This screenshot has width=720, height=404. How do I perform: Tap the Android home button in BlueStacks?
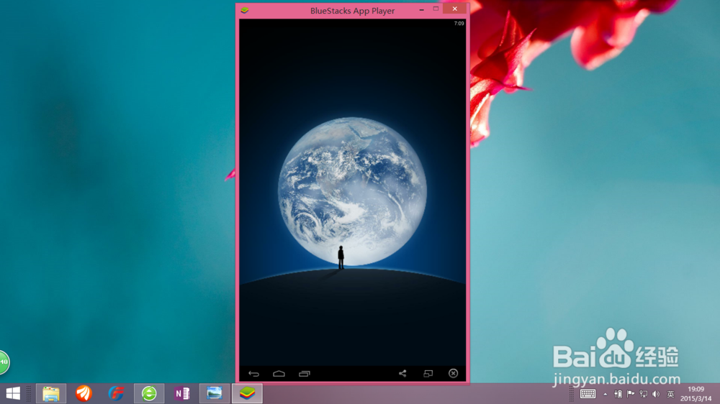[x=279, y=374]
